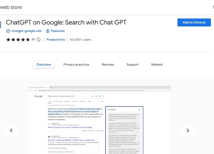Click the web store logo

[x=11, y=7]
